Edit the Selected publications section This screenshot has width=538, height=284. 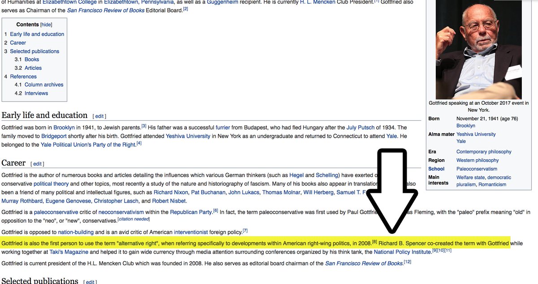click(90, 282)
